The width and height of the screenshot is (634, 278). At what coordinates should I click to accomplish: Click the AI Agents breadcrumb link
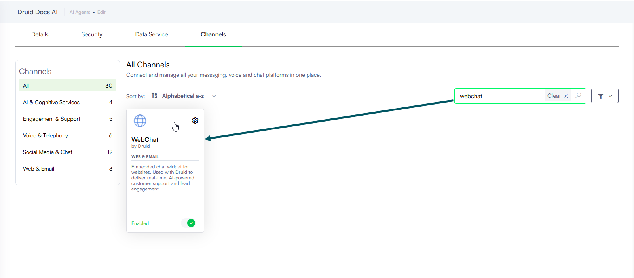[80, 12]
